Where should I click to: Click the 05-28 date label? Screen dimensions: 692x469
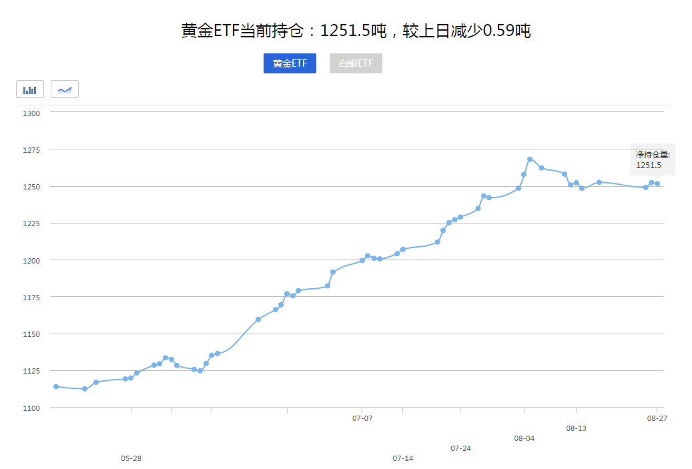click(x=131, y=458)
